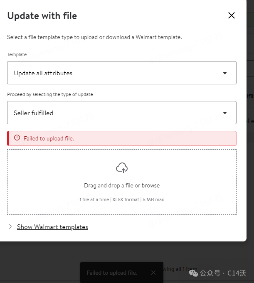This screenshot has height=283, width=254.
Task: Click the XLSX format 5 MB max hint
Action: (x=122, y=199)
